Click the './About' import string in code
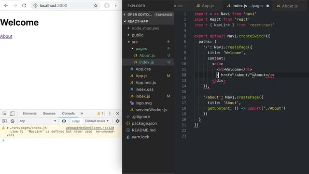309x174 pixels. click(x=273, y=108)
